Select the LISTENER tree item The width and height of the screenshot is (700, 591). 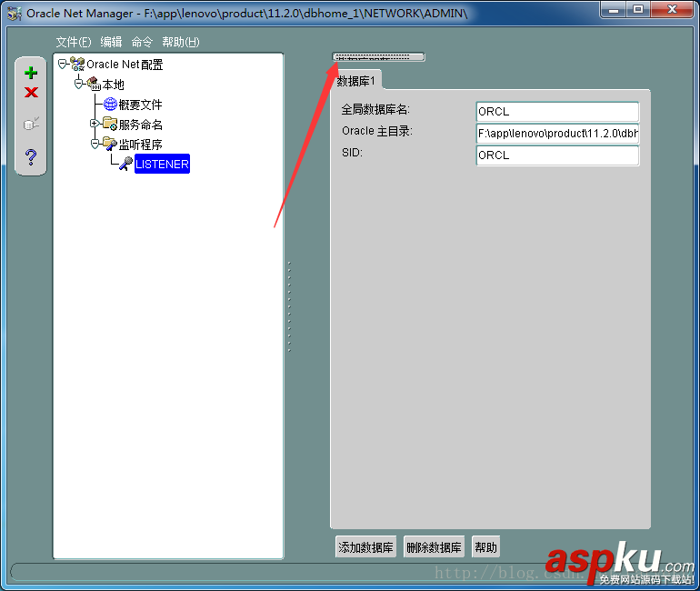click(162, 164)
